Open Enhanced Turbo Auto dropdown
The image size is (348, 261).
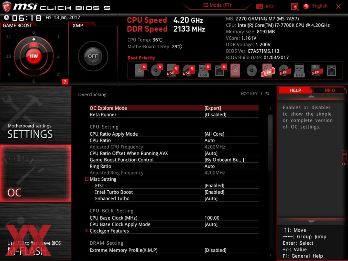(211, 198)
